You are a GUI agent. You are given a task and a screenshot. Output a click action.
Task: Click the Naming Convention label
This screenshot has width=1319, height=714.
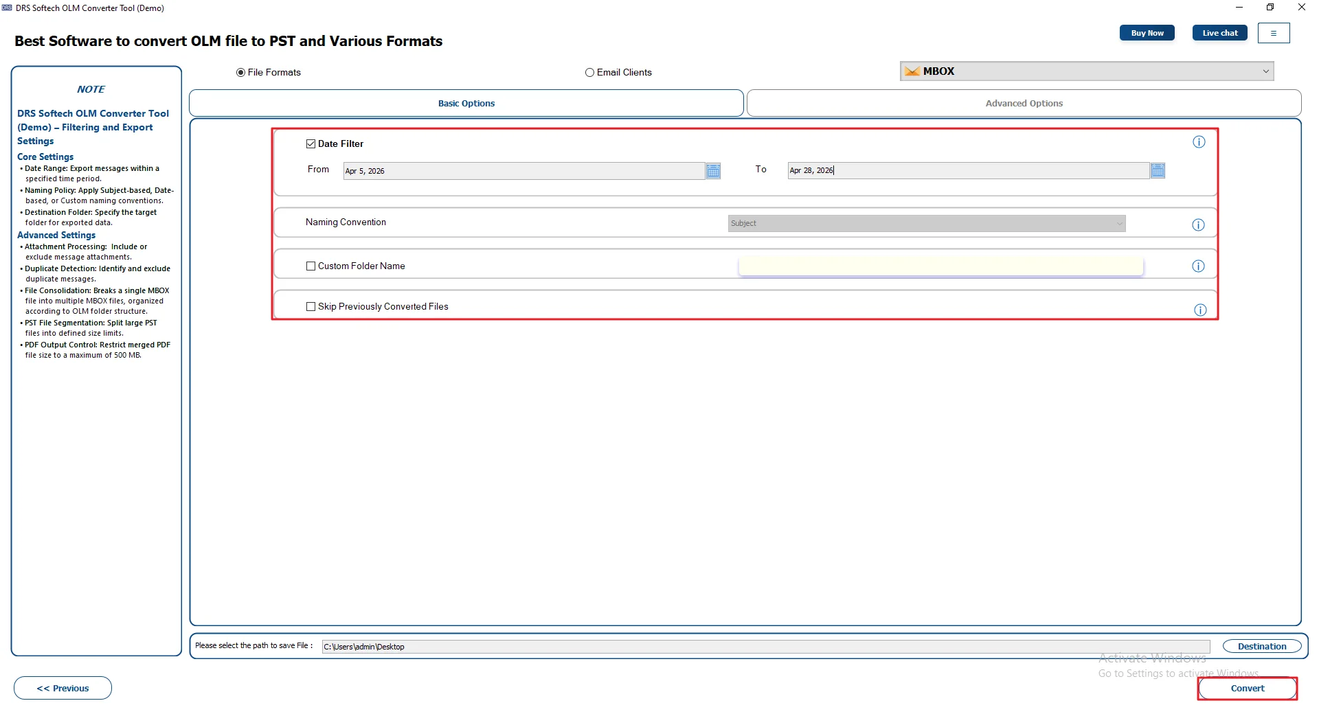point(346,222)
